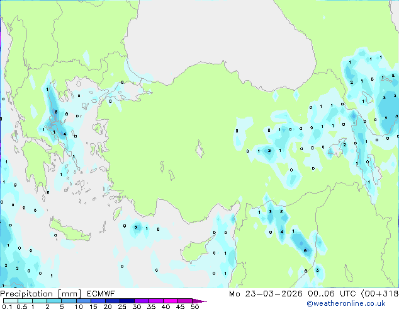399x309 pixels.
Task: Click the legend label '45'
Action: [x=180, y=306]
